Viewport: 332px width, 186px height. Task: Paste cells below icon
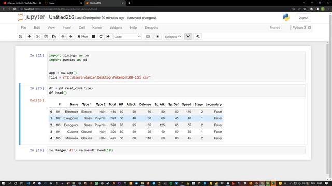pos(54,37)
